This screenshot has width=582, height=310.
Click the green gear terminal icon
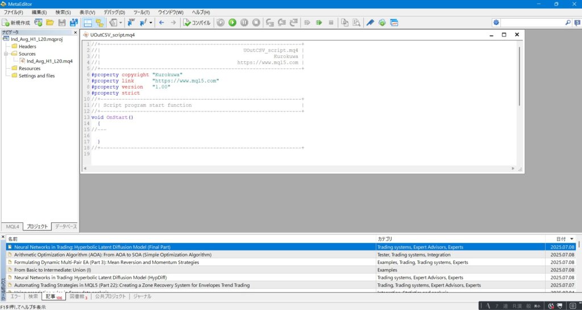(382, 23)
